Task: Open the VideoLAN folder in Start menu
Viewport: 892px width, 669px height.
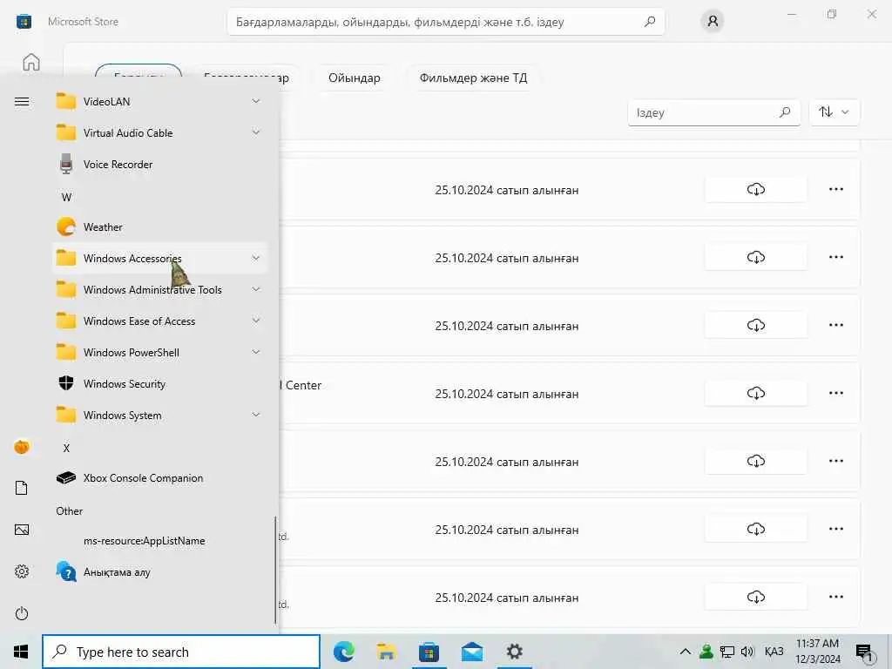Action: point(159,101)
